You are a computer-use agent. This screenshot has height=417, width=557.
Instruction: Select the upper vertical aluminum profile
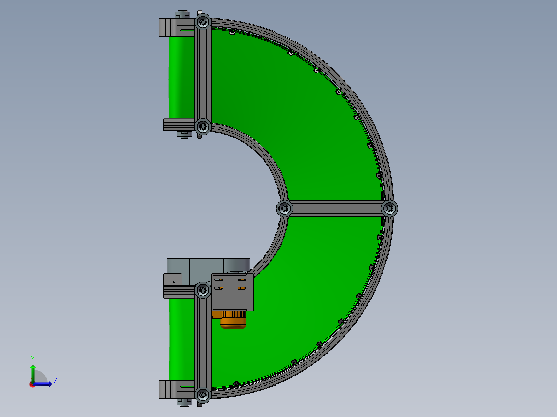(x=203, y=74)
